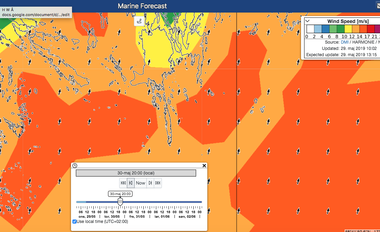
Task: Click the Marine Forecast title
Action: click(142, 6)
